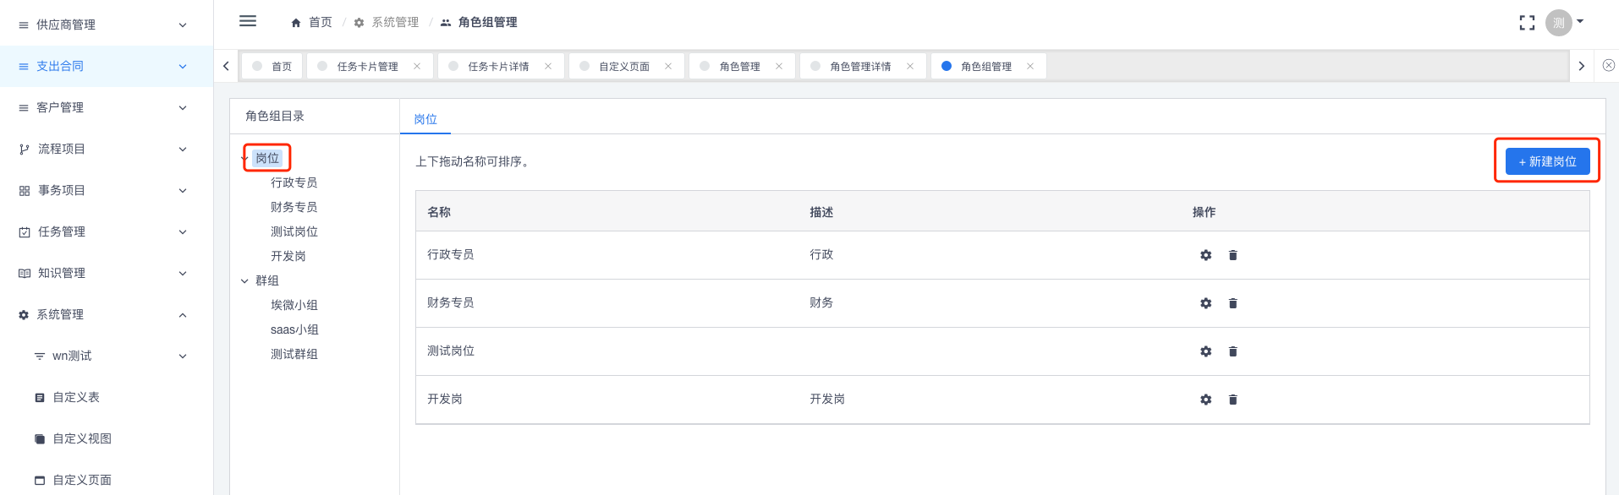Screen dimensions: 1619x495
Task: Select 测试岗位 in role group tree
Action: 294,231
